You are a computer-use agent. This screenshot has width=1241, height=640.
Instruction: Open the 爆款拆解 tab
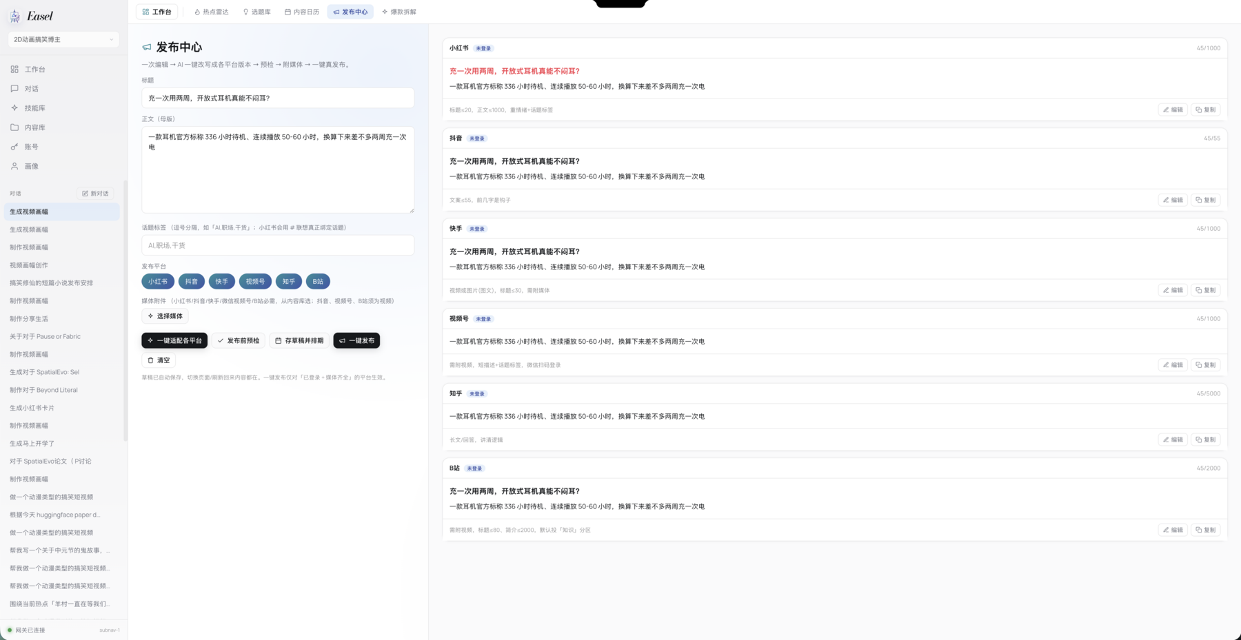[x=399, y=12]
